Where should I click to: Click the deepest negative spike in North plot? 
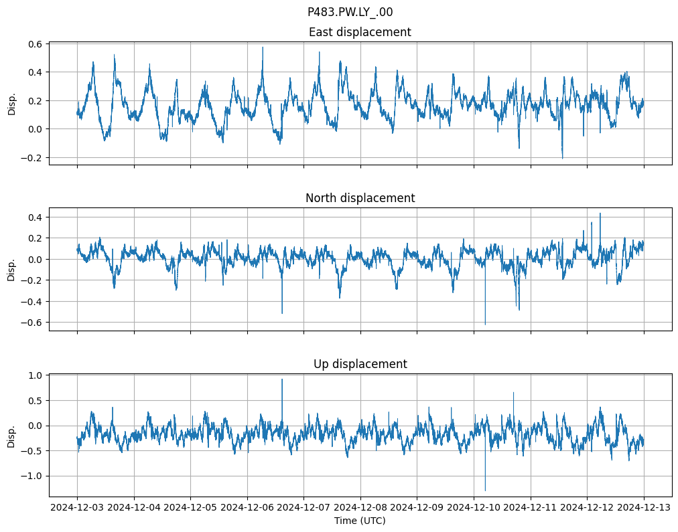(x=485, y=323)
